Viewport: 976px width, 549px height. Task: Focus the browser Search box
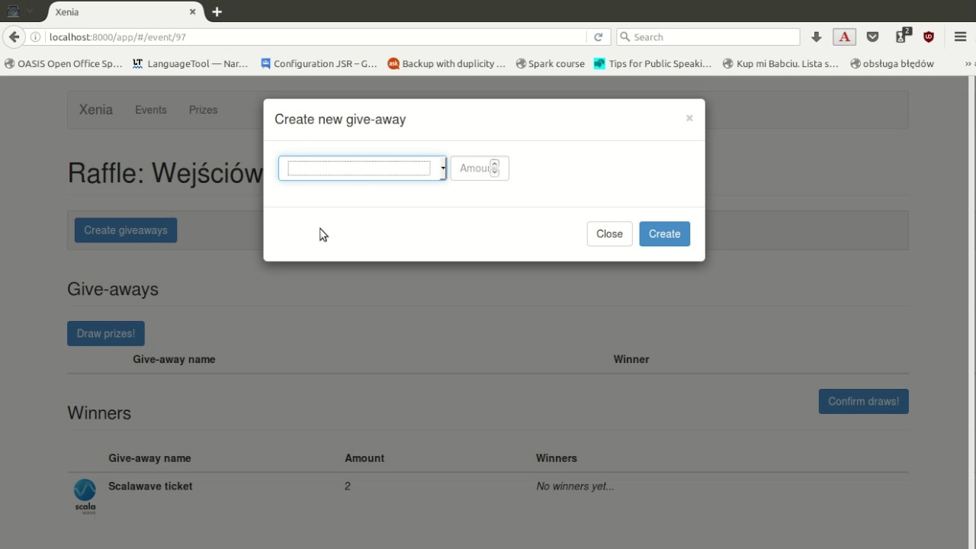click(708, 37)
